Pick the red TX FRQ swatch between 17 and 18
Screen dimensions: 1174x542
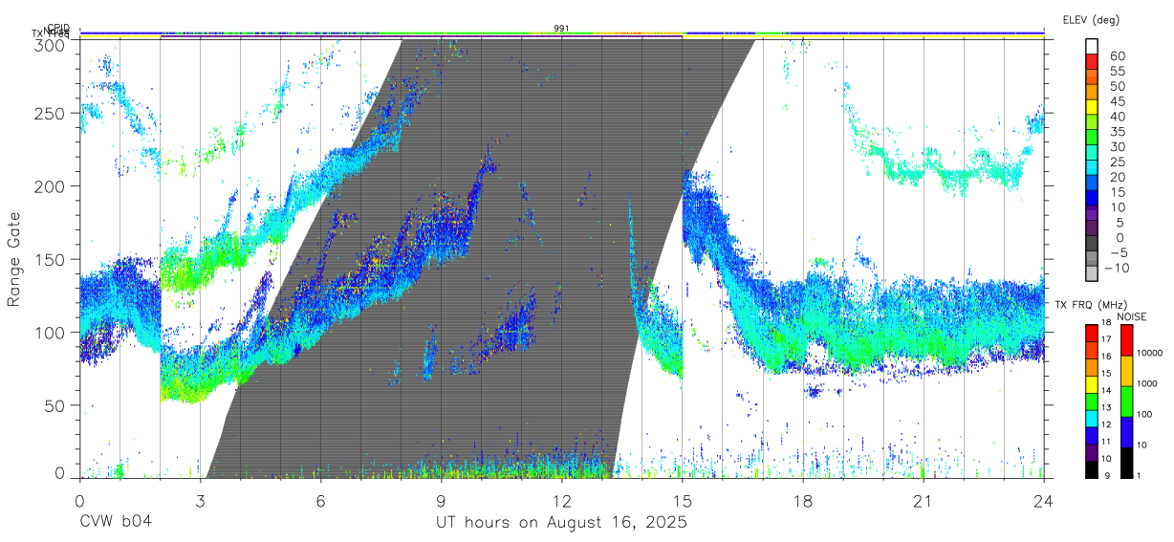pos(1092,333)
